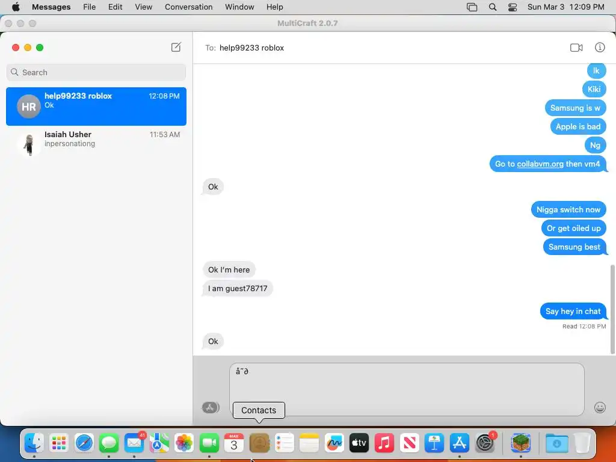Open Finder from the Dock
616x462 pixels.
tap(34, 443)
